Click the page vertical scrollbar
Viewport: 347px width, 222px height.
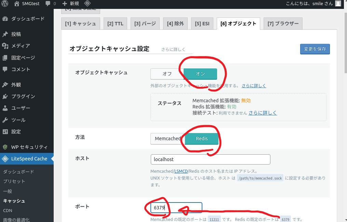(x=346, y=43)
